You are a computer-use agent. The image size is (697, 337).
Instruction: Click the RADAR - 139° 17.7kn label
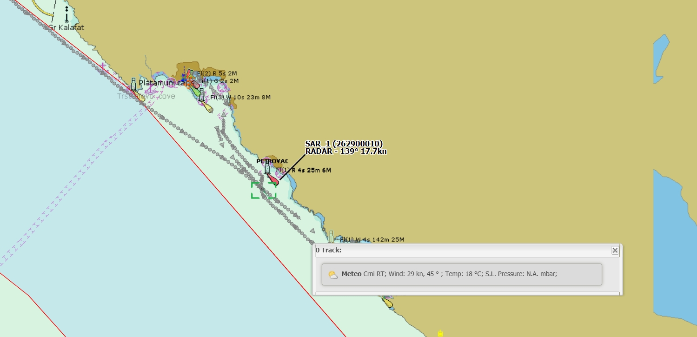pyautogui.click(x=346, y=151)
